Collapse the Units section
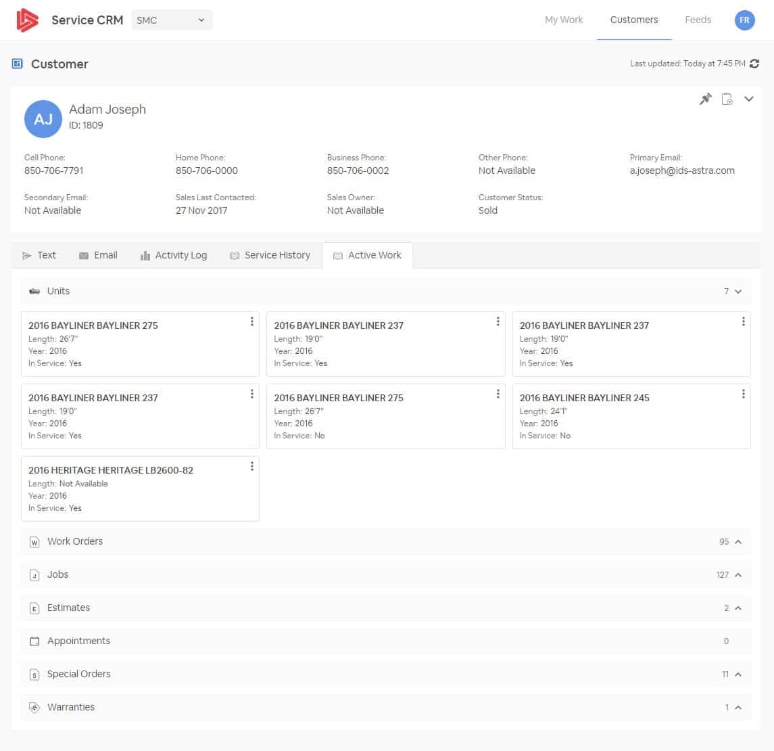774x751 pixels. click(x=737, y=292)
